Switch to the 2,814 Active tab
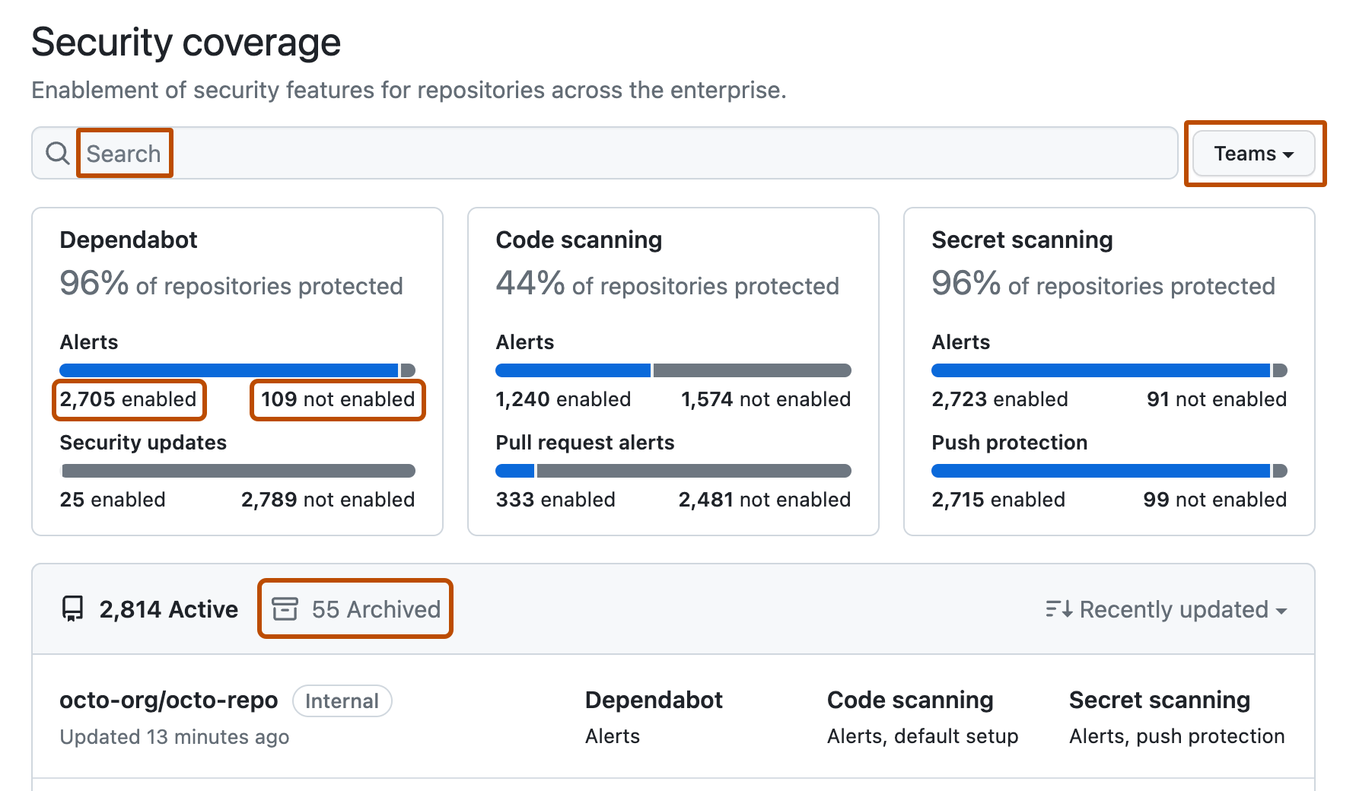The width and height of the screenshot is (1356, 791). (150, 609)
